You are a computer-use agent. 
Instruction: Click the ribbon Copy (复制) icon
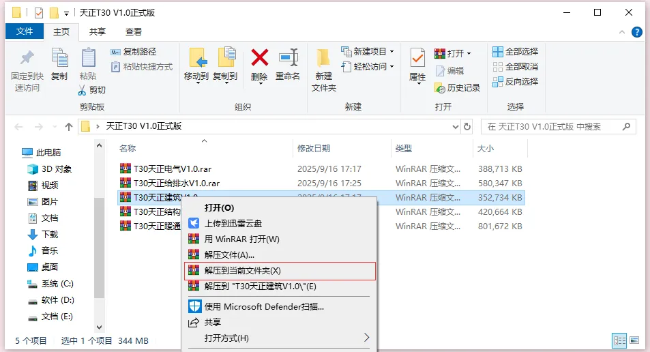click(59, 57)
